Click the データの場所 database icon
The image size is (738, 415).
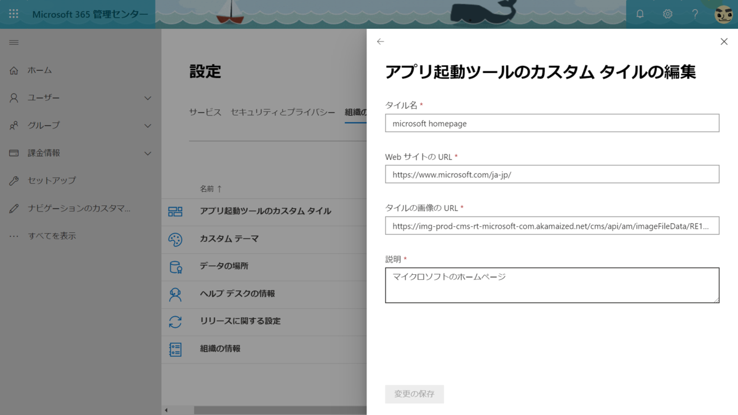pos(175,267)
